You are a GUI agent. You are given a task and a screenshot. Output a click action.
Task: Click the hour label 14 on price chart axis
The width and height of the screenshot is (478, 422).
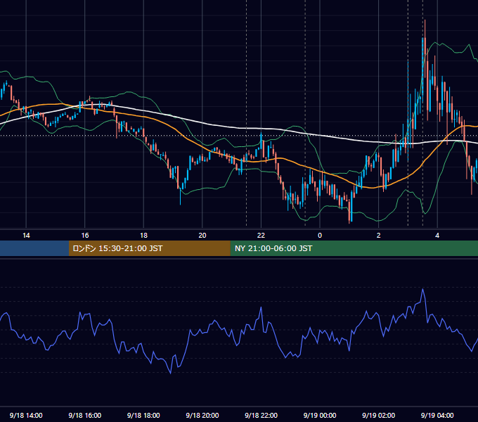26,236
